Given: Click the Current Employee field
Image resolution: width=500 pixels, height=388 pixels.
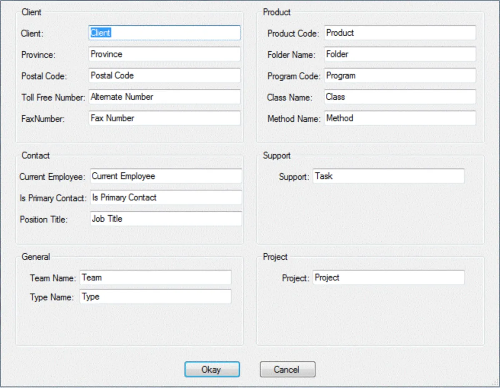Looking at the screenshot, I should point(166,176).
